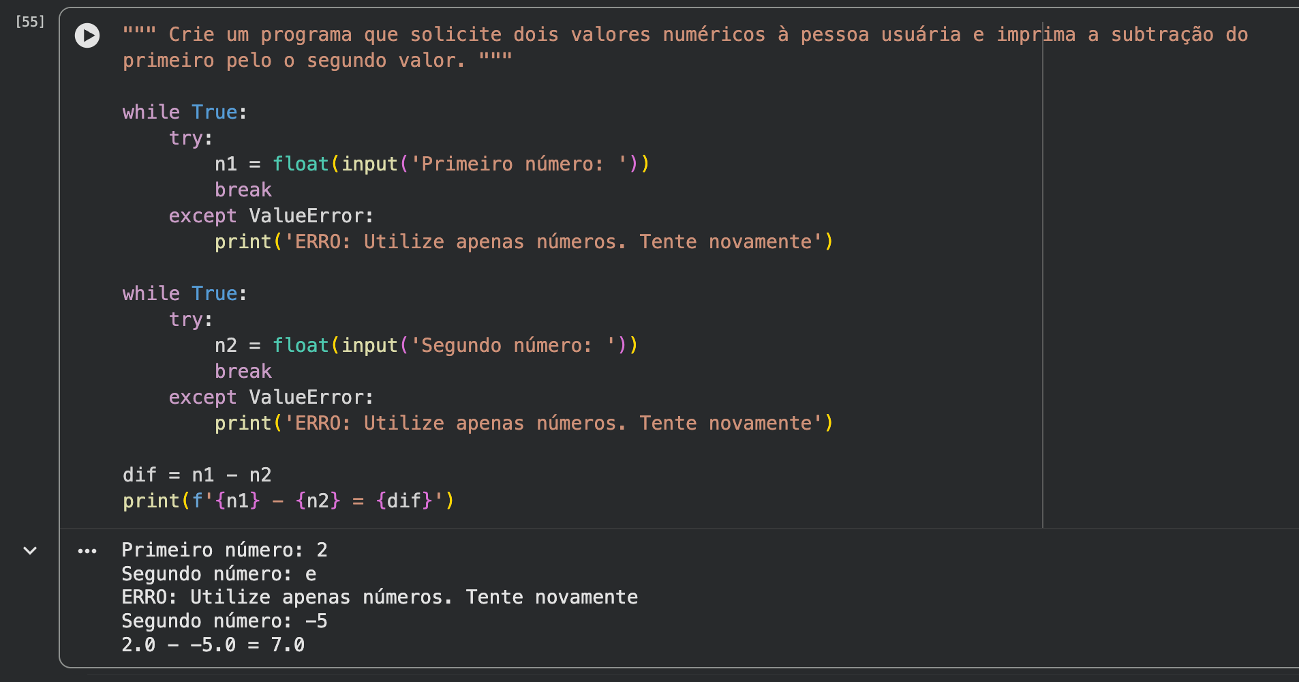Click the output line 'Segundo número: e'
Image resolution: width=1299 pixels, height=682 pixels.
(219, 574)
